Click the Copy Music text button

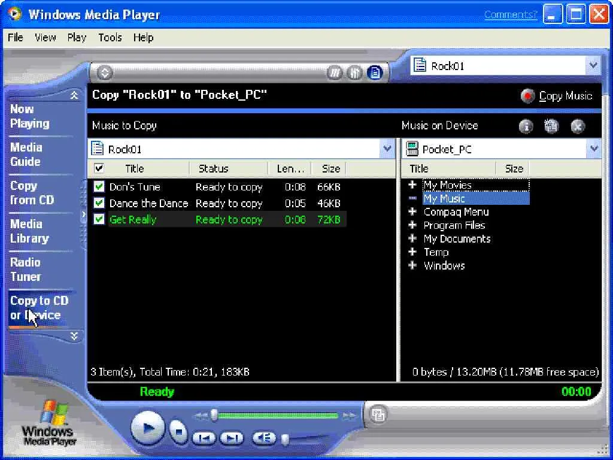(x=566, y=96)
